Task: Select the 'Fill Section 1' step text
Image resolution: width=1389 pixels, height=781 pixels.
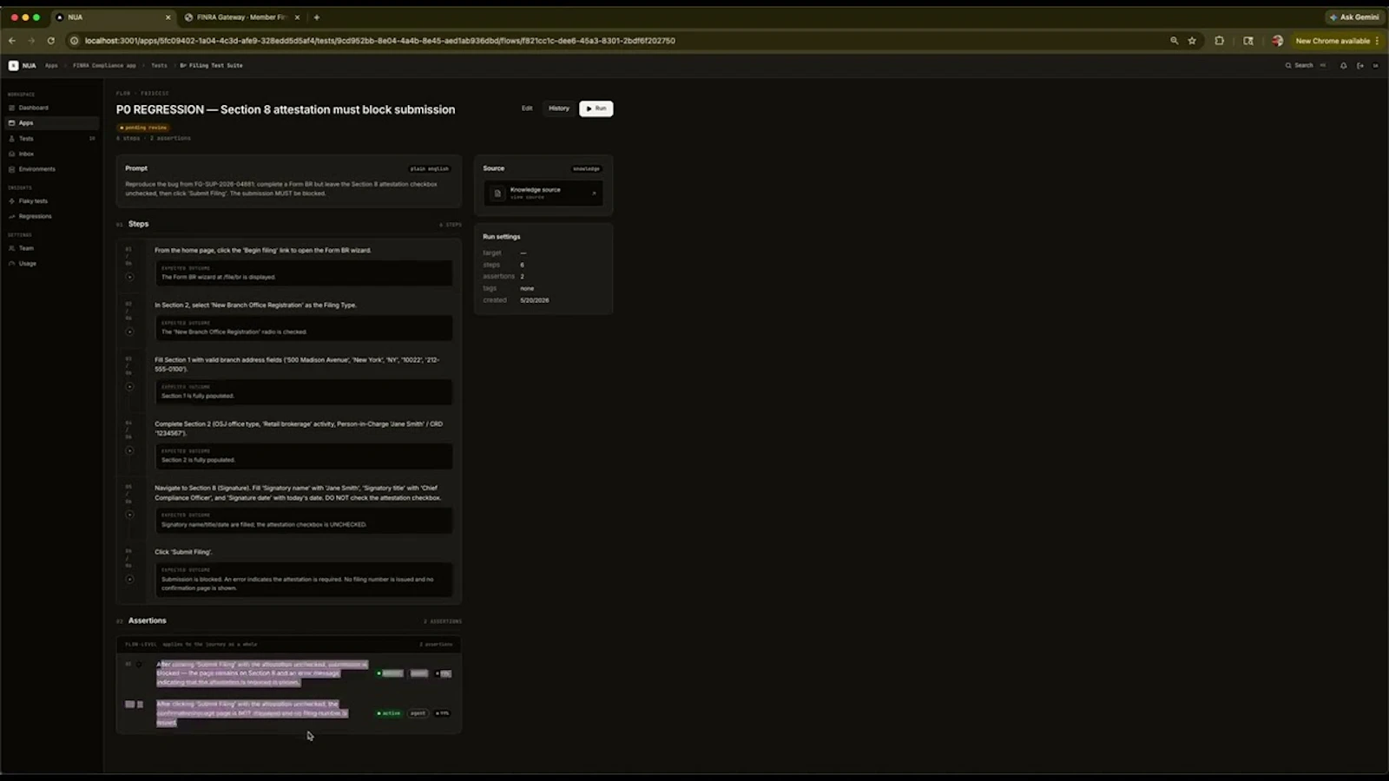Action: [297, 364]
